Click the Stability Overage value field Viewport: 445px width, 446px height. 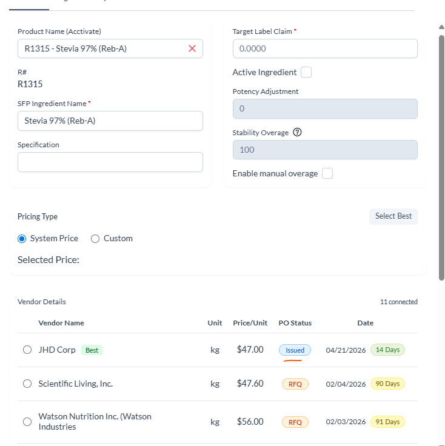(325, 150)
